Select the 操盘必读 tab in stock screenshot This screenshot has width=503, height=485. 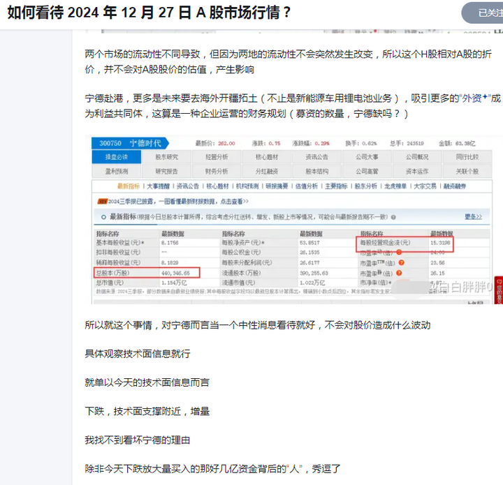117,157
